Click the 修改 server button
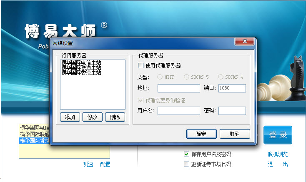This screenshot has height=182, width=306. (92, 117)
